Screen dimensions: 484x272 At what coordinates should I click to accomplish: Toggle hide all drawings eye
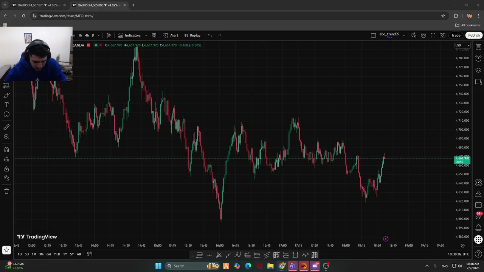point(6,178)
